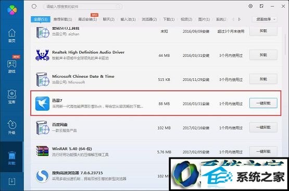The width and height of the screenshot is (289, 191).
Task: Open the main menu icon in title bar
Action: pyautogui.click(x=261, y=6)
